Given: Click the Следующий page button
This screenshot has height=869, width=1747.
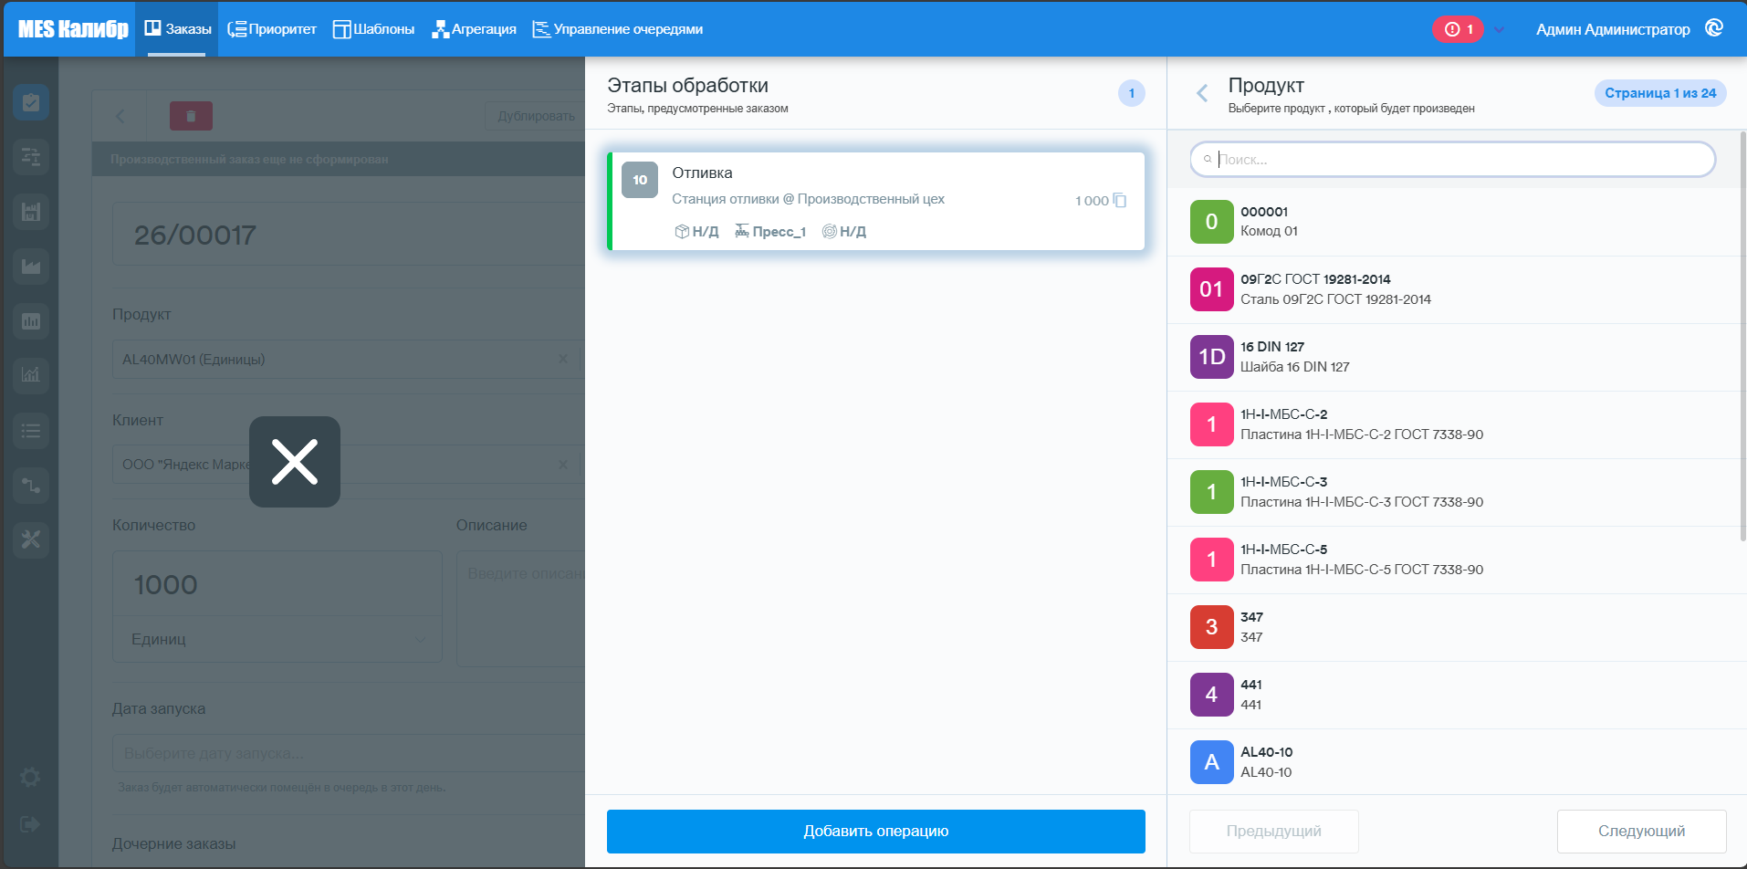Looking at the screenshot, I should point(1641,832).
